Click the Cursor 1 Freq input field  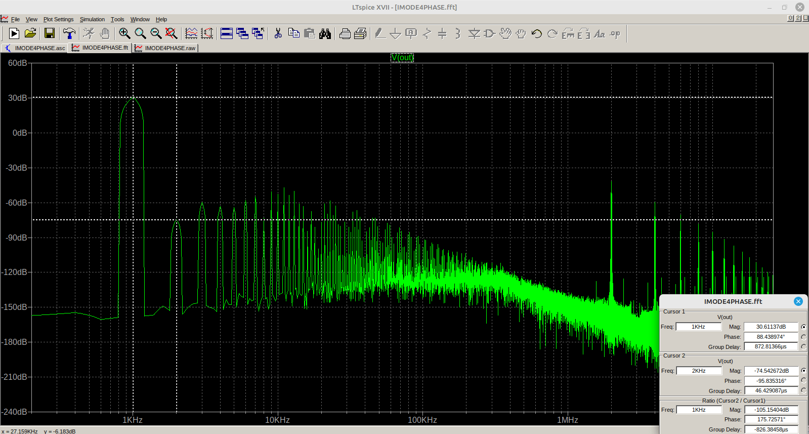click(698, 327)
